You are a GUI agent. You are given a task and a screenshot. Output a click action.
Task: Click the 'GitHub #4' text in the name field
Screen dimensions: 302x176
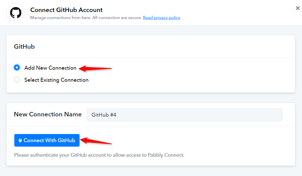pos(104,115)
